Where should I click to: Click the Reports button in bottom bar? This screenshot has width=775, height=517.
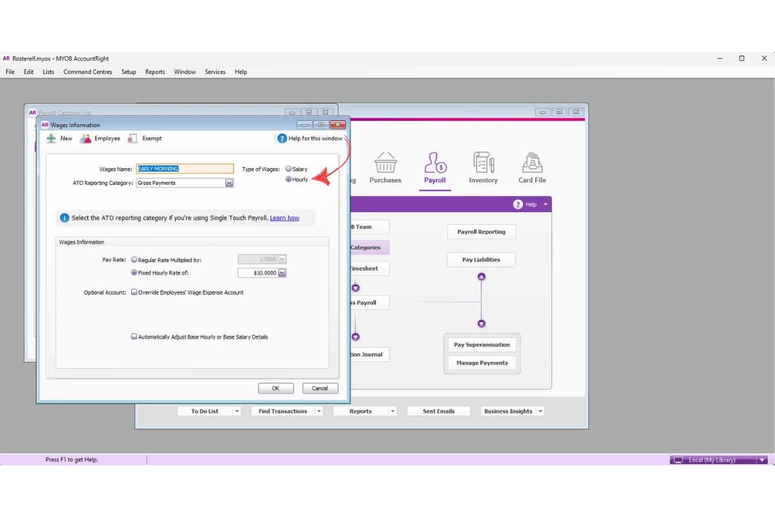pyautogui.click(x=360, y=411)
